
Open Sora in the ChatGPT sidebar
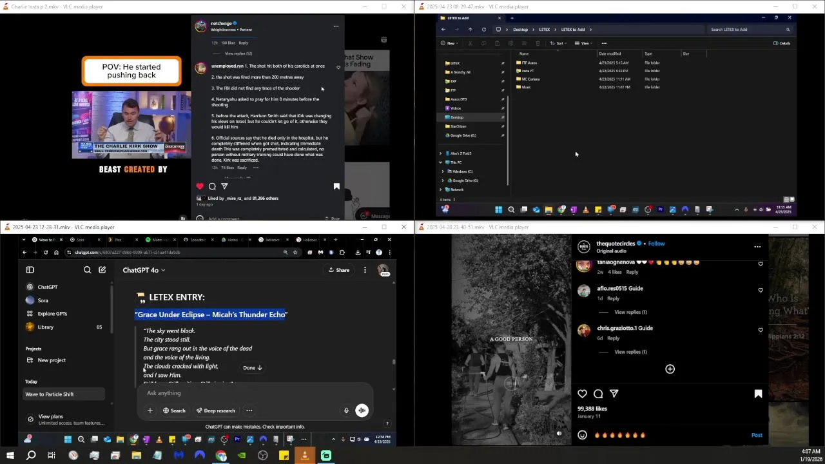43,300
